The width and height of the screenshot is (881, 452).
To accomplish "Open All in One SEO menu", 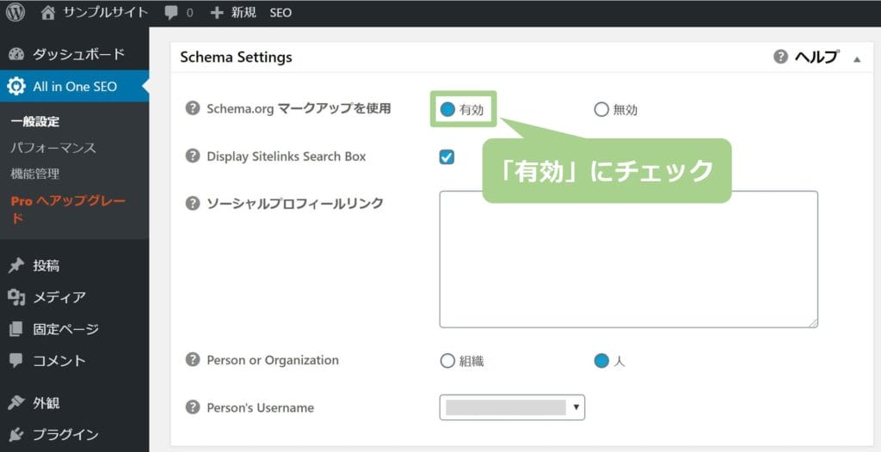I will point(74,87).
